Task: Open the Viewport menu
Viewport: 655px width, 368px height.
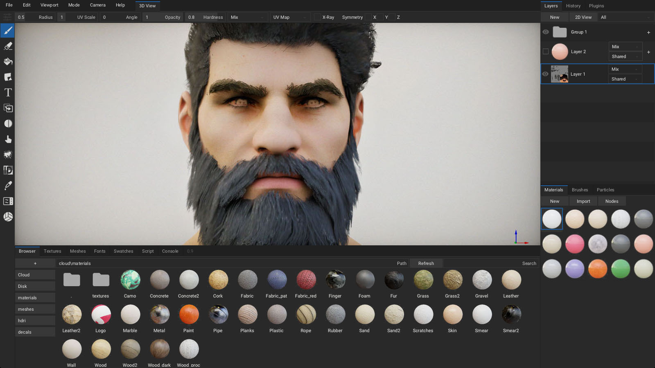Action: click(49, 5)
